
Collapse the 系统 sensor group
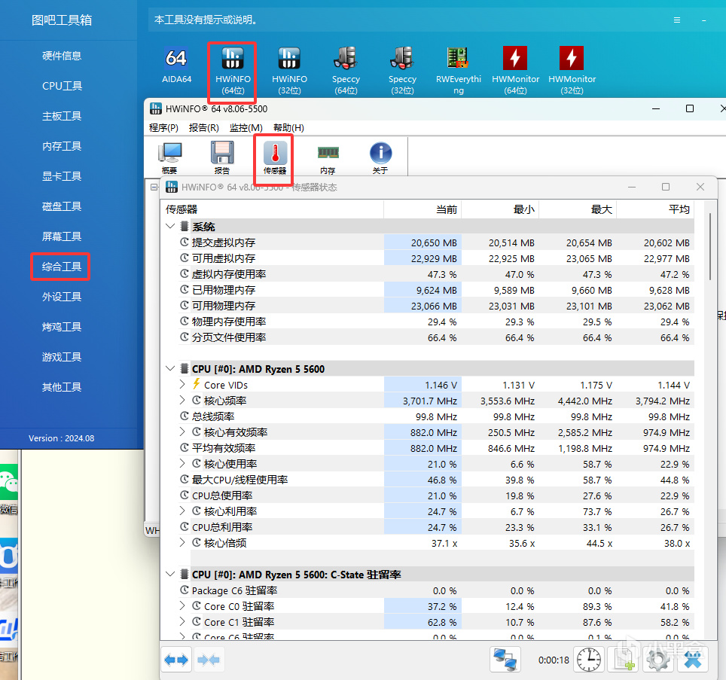click(170, 227)
